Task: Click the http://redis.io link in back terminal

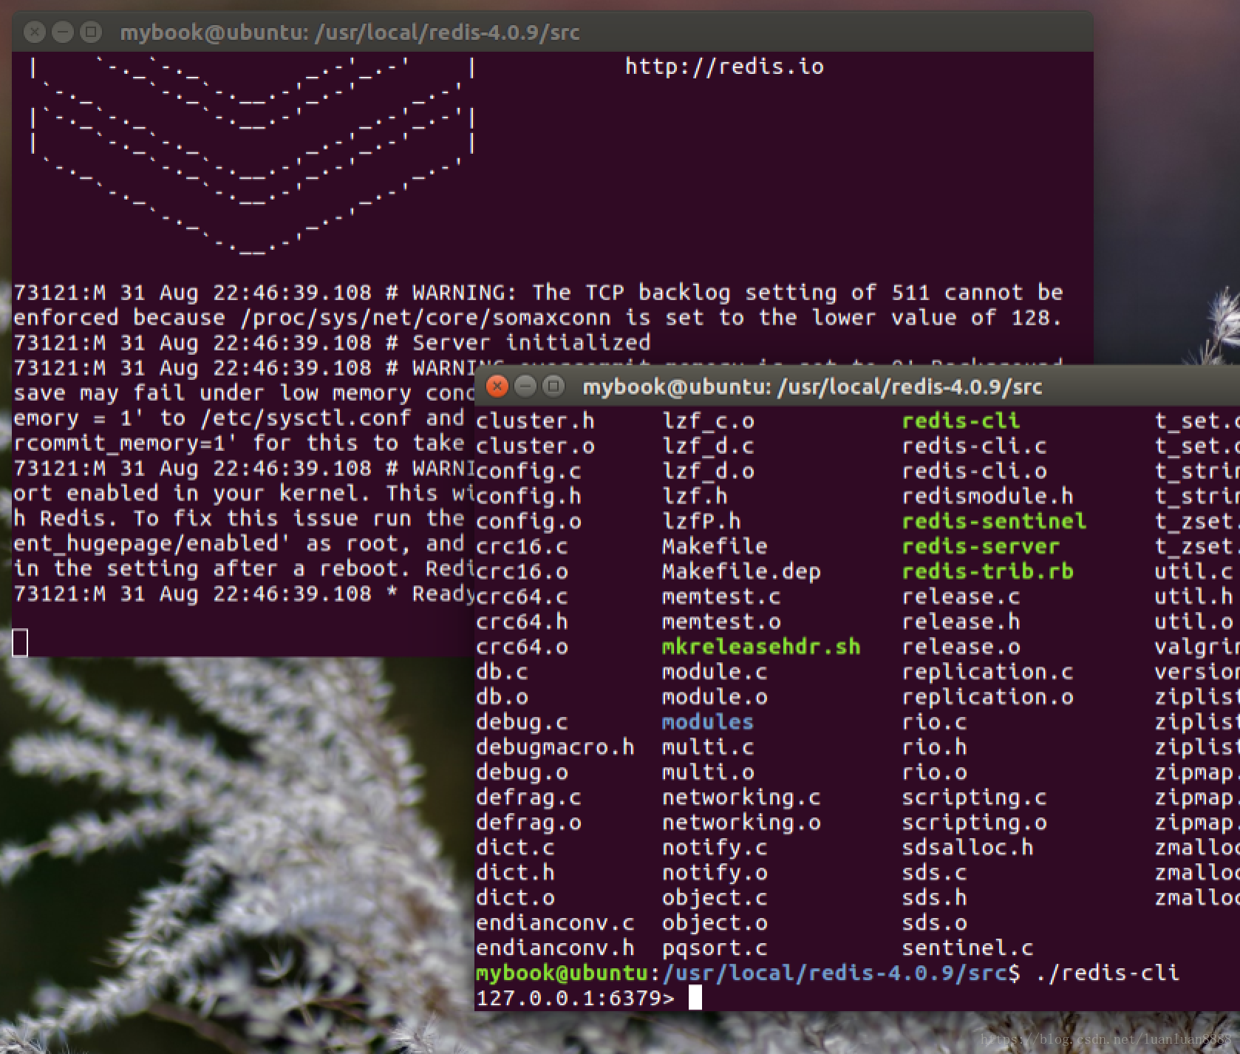Action: [x=724, y=67]
